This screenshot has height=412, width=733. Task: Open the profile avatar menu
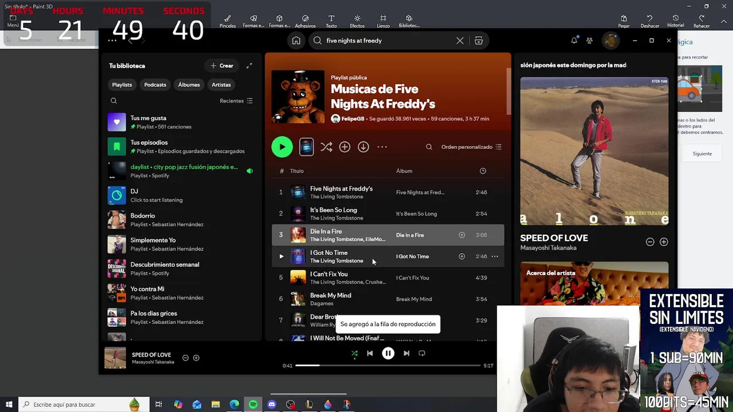pyautogui.click(x=610, y=41)
